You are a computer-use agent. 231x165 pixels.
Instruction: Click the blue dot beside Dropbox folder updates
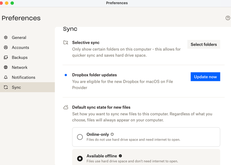[66, 75]
